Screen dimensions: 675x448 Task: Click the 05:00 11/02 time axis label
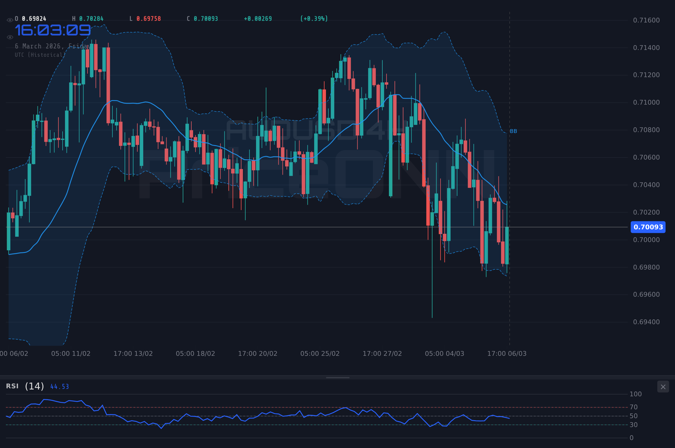[x=71, y=354]
